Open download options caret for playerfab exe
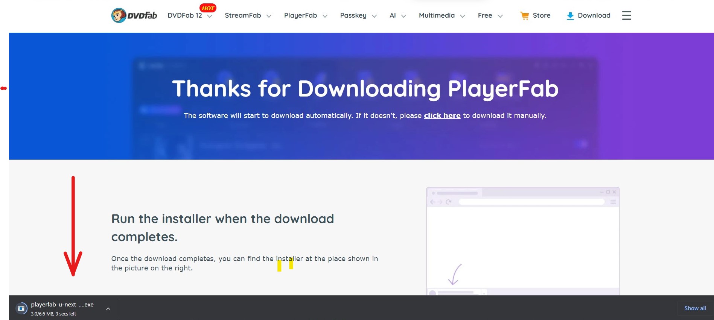This screenshot has width=714, height=320. coord(108,309)
